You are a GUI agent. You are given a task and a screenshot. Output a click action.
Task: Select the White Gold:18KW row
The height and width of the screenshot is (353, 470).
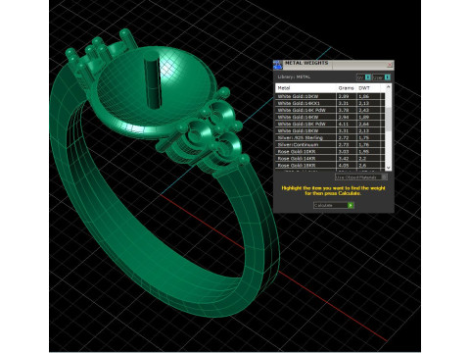330,130
